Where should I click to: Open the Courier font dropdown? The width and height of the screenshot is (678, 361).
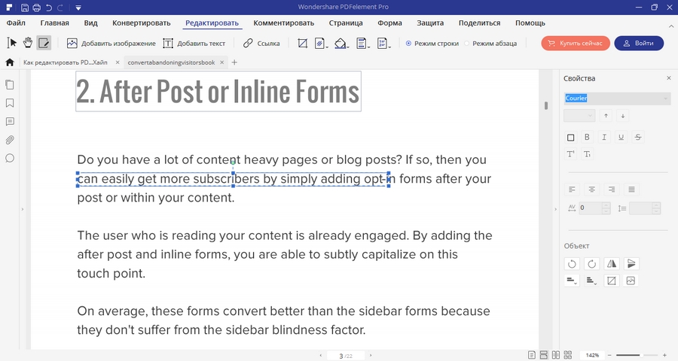tap(666, 99)
